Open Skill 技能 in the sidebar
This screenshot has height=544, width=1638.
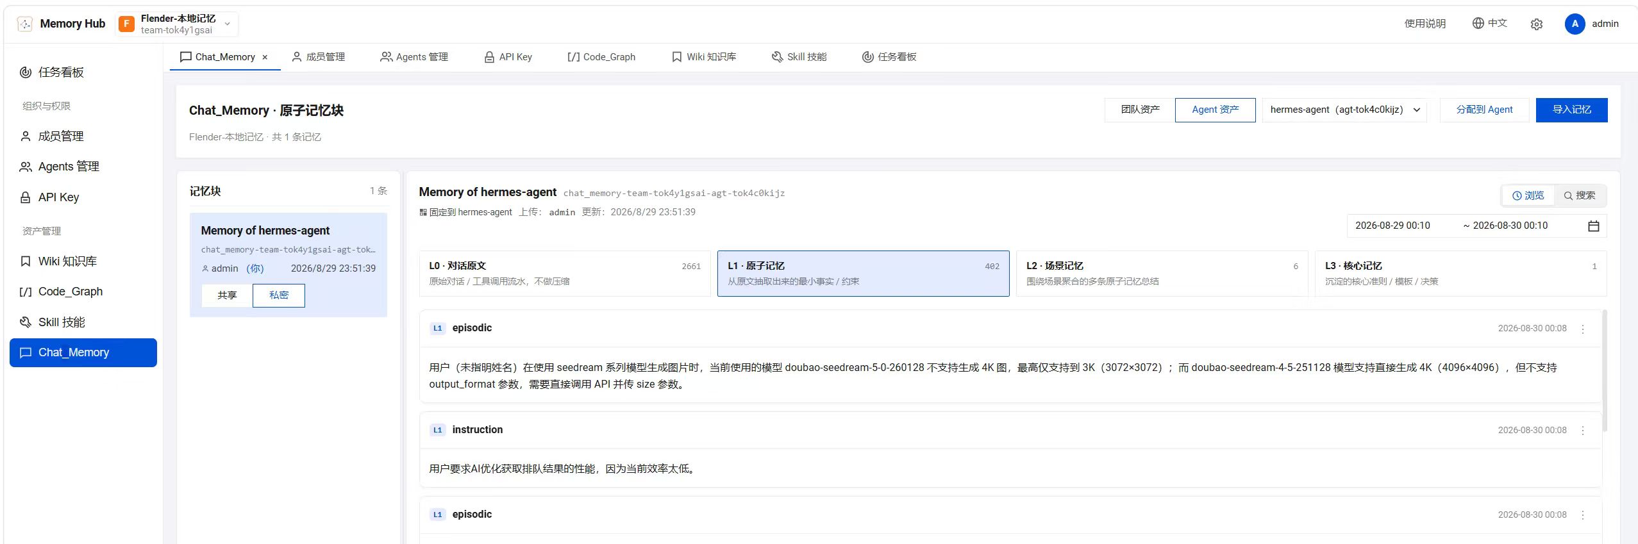pos(83,322)
